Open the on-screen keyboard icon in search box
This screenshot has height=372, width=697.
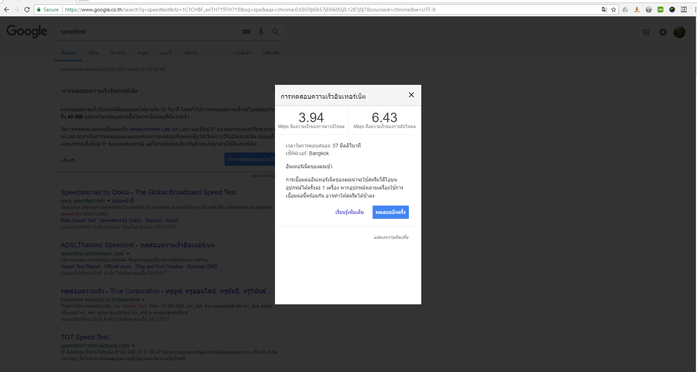tap(247, 32)
